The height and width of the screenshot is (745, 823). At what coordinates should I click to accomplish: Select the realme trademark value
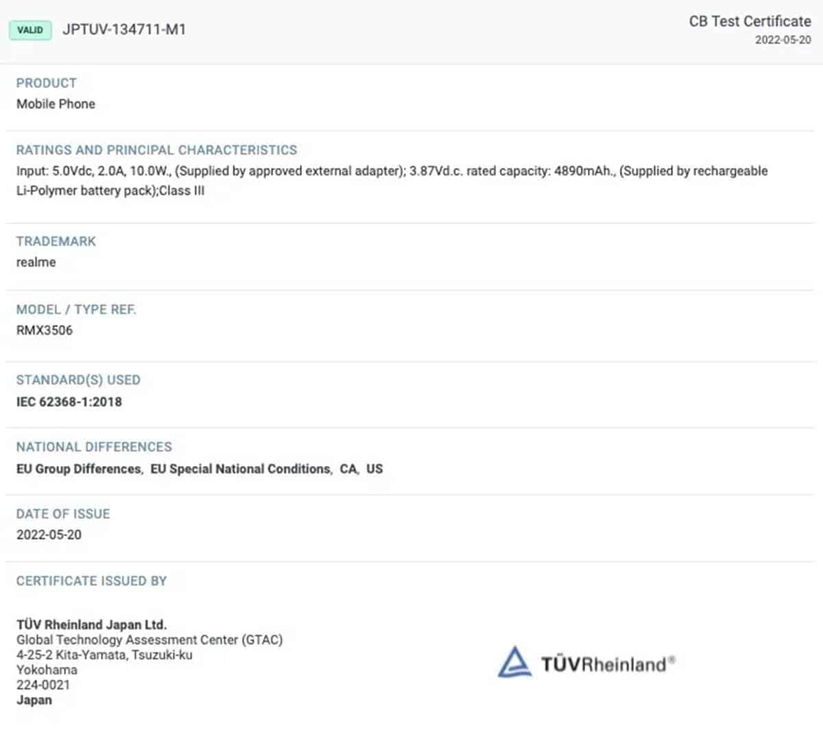pyautogui.click(x=36, y=262)
